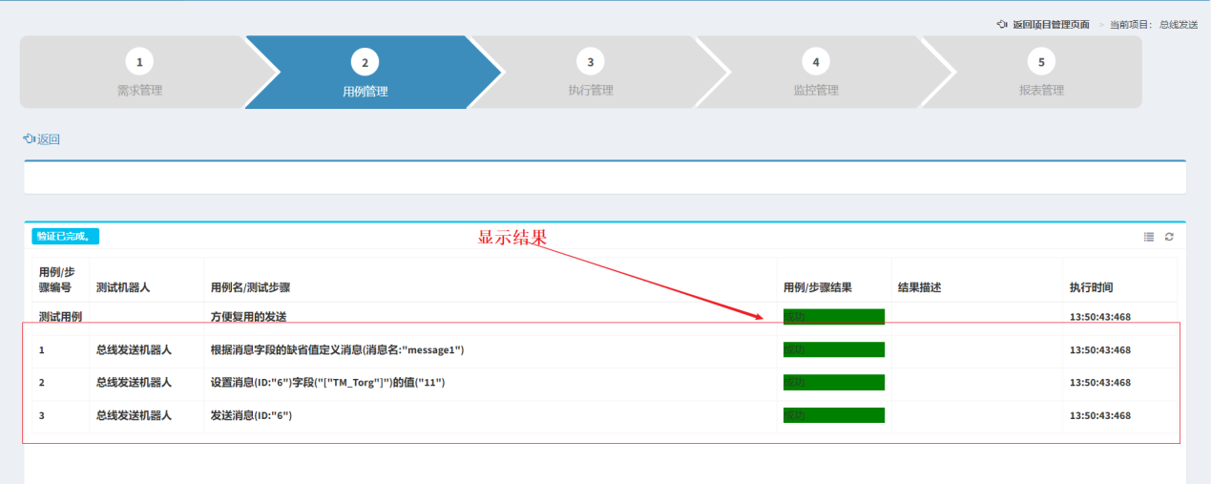Click green result bar of 测试用例 row
This screenshot has height=484, width=1211.
click(x=834, y=317)
